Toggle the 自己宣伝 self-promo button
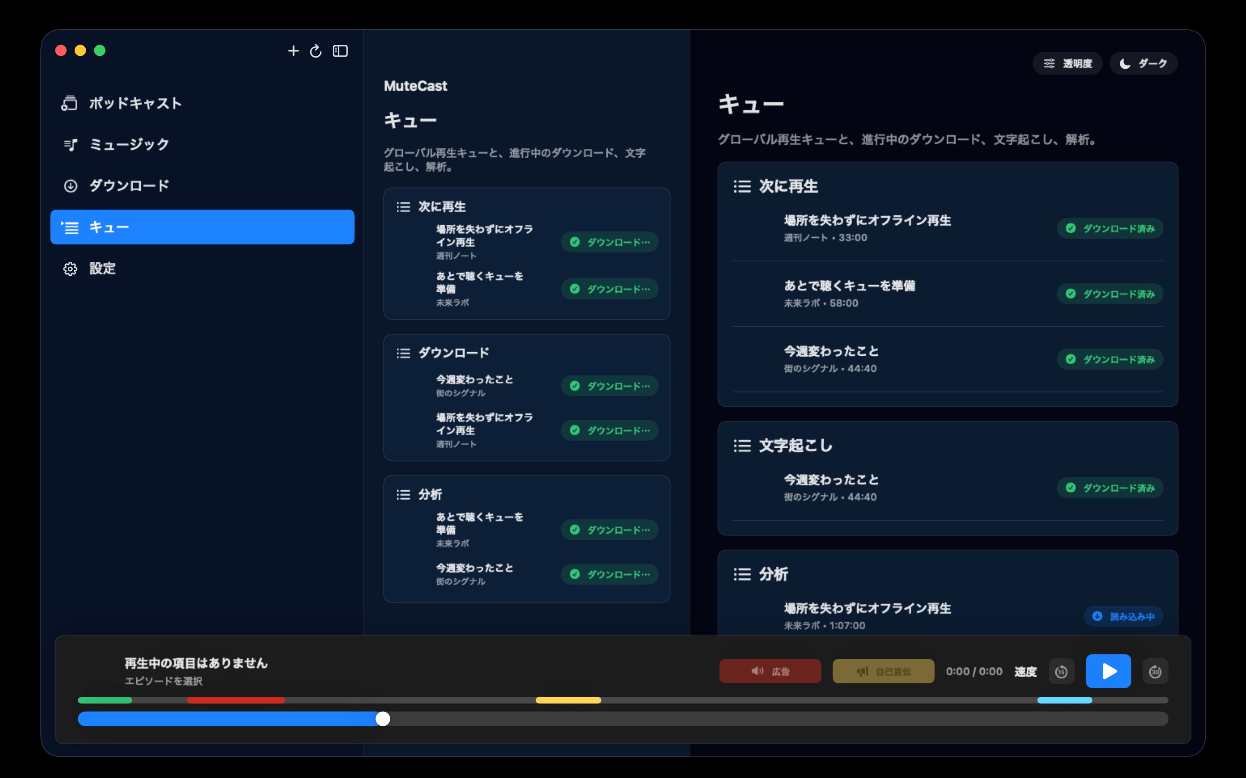The width and height of the screenshot is (1246, 778). click(x=883, y=672)
